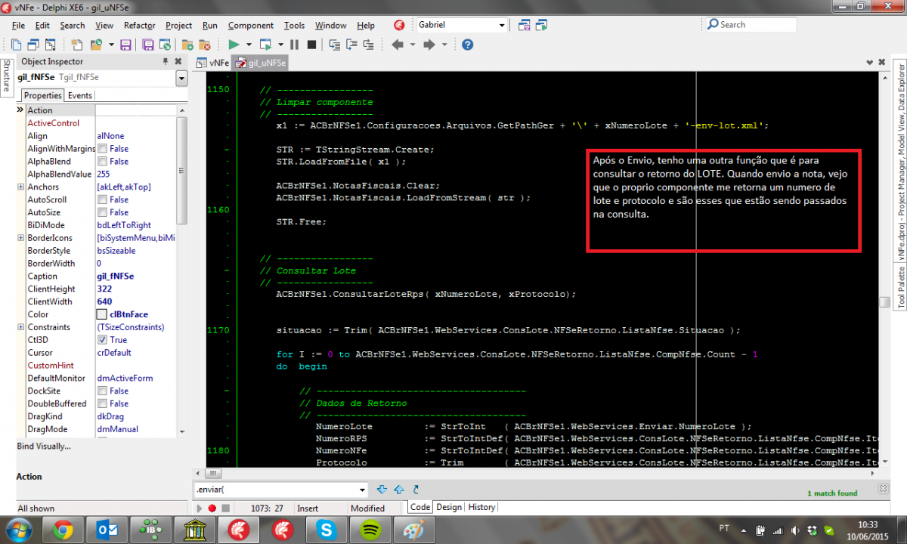
Task: Click the Save file toolbar icon
Action: pyautogui.click(x=125, y=45)
